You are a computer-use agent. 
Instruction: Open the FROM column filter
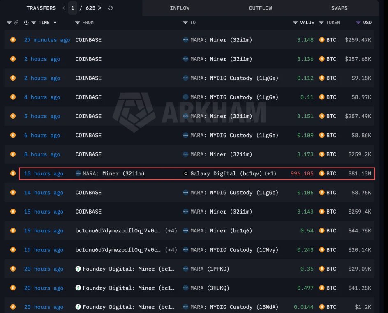pos(77,23)
